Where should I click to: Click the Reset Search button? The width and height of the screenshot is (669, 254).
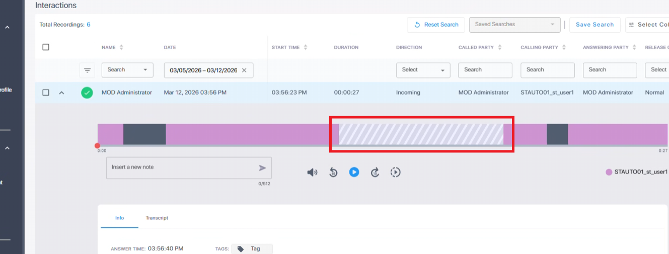[436, 25]
